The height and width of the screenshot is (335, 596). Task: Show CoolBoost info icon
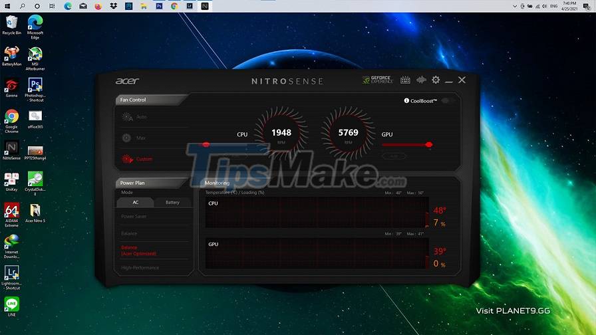406,100
